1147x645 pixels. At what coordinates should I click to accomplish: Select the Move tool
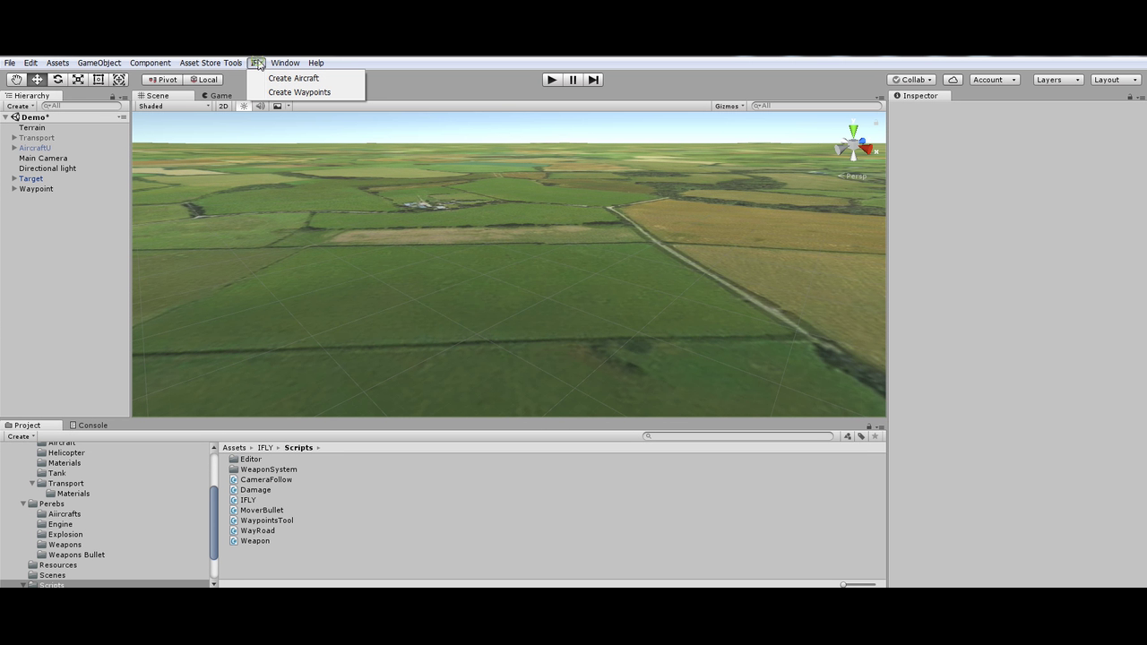(x=37, y=80)
